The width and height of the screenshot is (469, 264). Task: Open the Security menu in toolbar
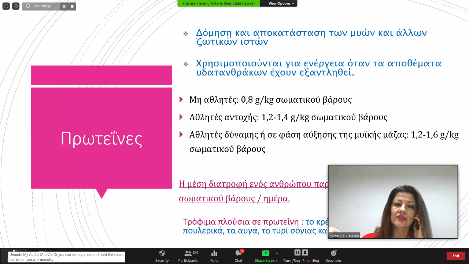(x=162, y=256)
